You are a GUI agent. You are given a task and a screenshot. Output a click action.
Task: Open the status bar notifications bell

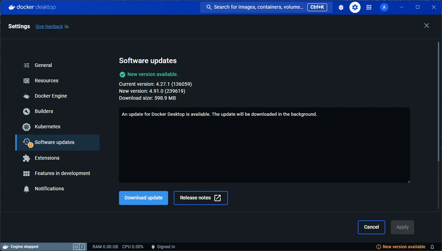pyautogui.click(x=432, y=246)
